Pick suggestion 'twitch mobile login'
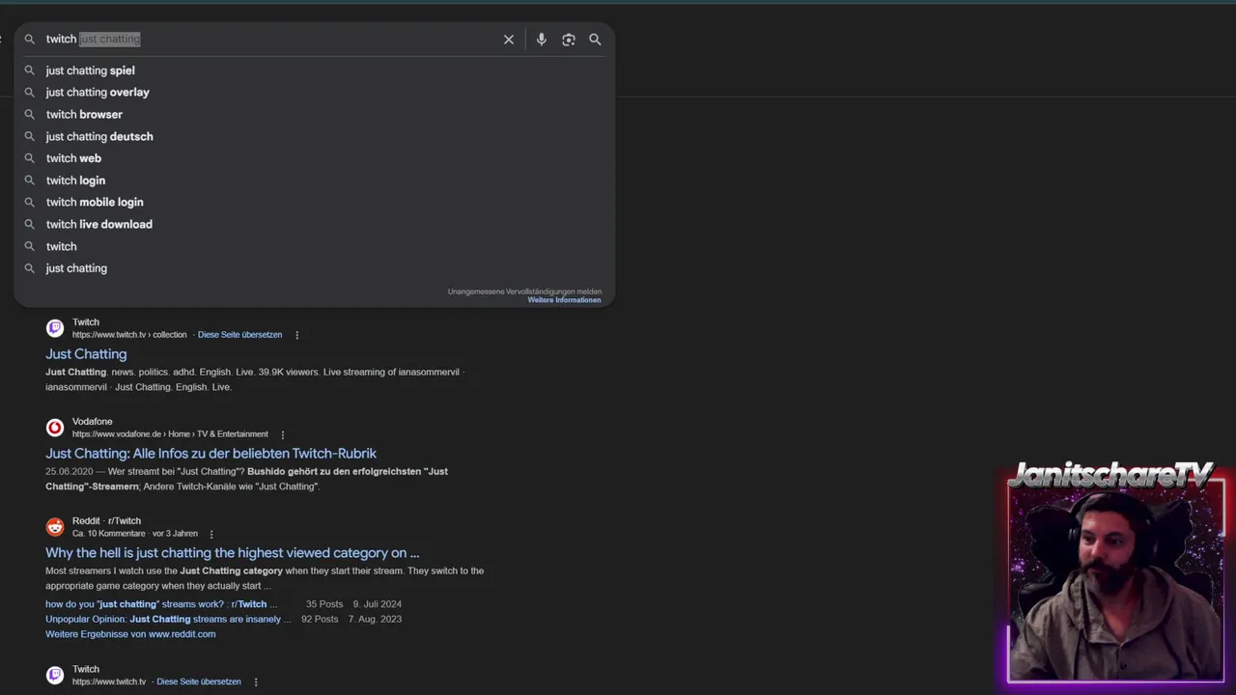This screenshot has height=695, width=1236. tap(314, 202)
